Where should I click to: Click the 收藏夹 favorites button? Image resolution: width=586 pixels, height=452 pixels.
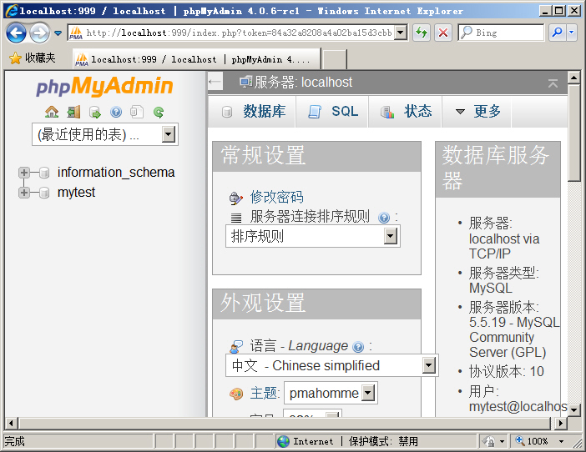tap(33, 58)
